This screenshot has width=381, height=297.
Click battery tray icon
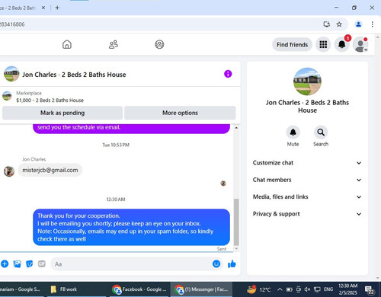[x=290, y=289]
